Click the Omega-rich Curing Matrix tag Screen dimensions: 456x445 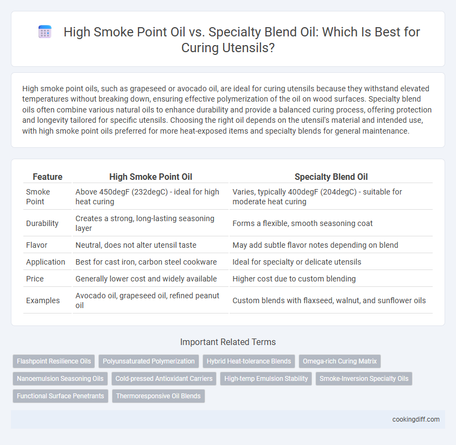340,361
